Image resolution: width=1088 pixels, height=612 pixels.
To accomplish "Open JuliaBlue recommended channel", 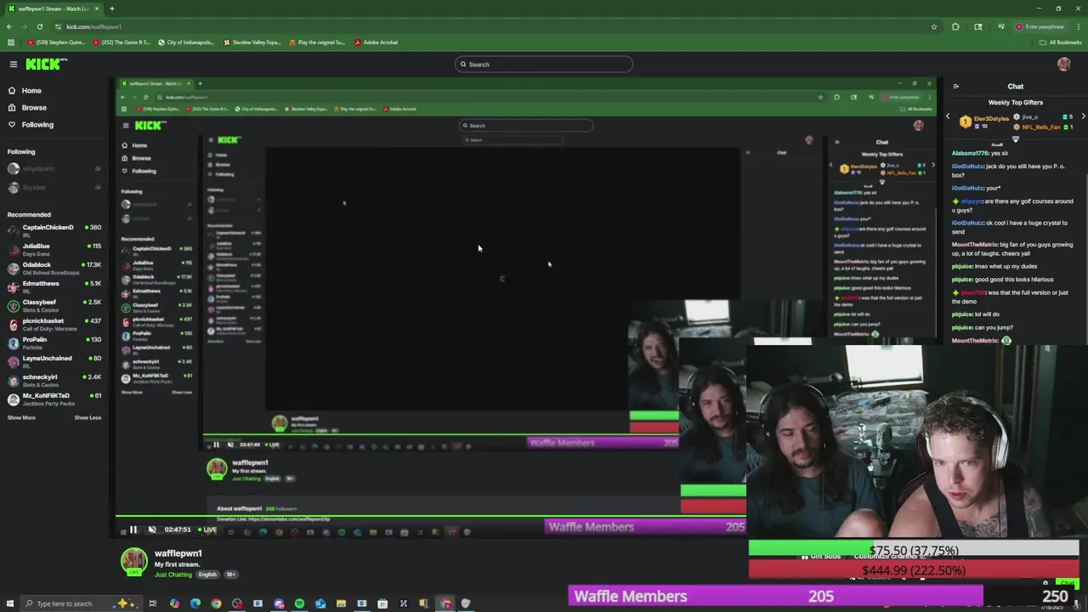I will point(54,249).
